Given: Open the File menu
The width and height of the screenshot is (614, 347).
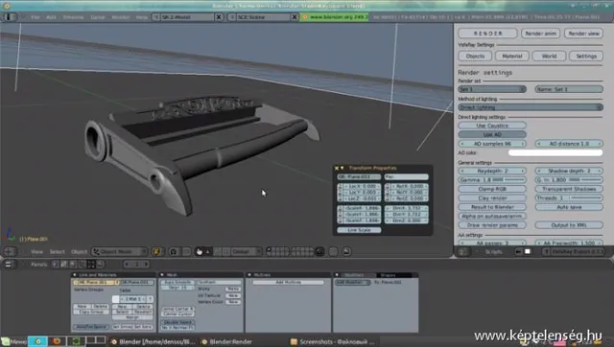Looking at the screenshot, I should (x=35, y=17).
